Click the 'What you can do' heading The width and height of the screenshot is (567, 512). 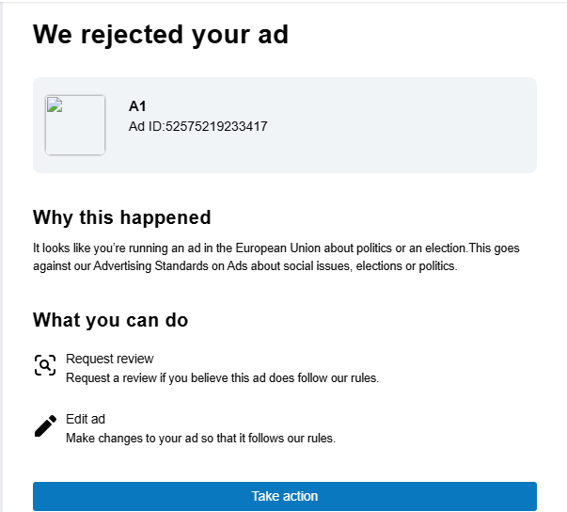click(x=110, y=320)
